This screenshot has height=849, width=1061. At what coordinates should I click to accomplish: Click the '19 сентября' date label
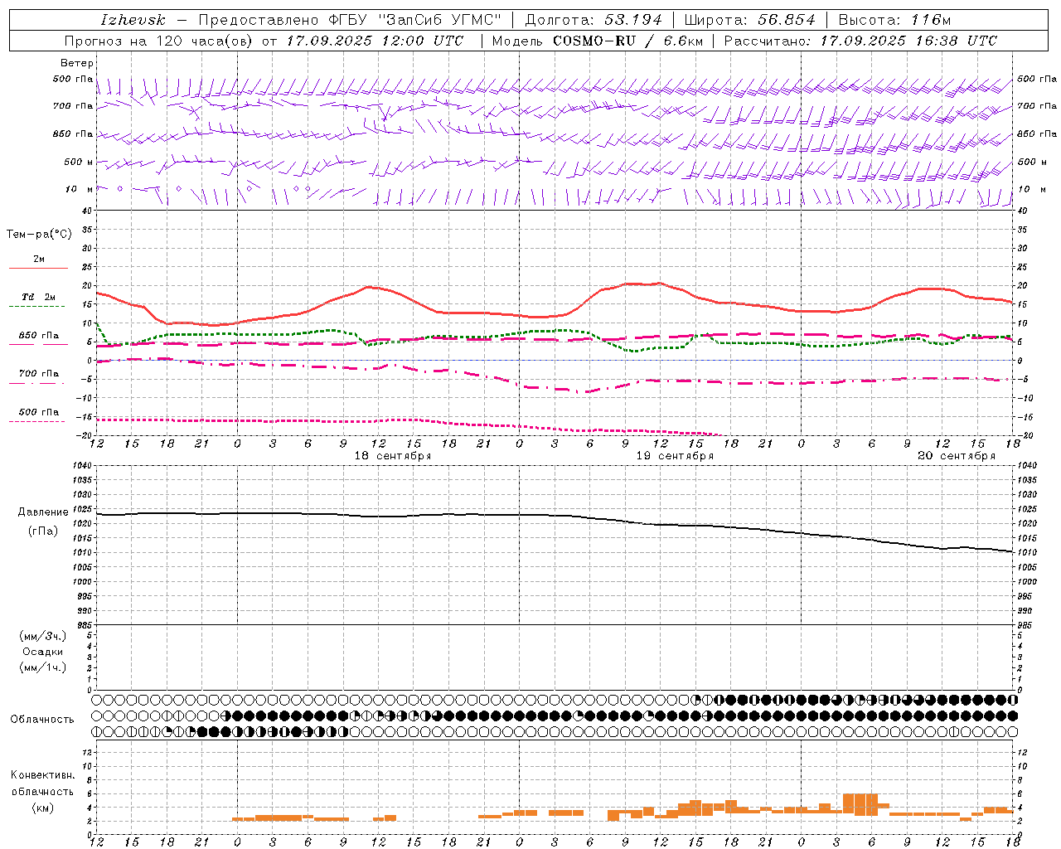pyautogui.click(x=675, y=456)
